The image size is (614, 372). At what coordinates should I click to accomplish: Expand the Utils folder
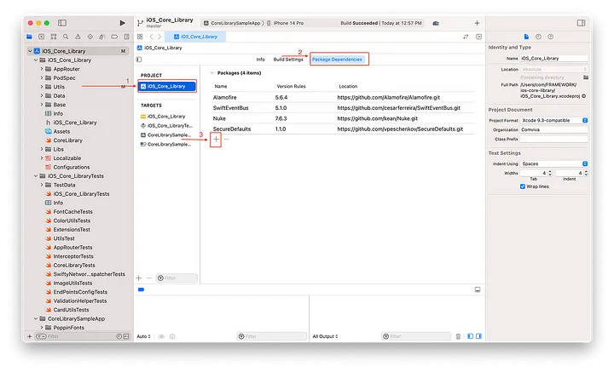(x=42, y=87)
